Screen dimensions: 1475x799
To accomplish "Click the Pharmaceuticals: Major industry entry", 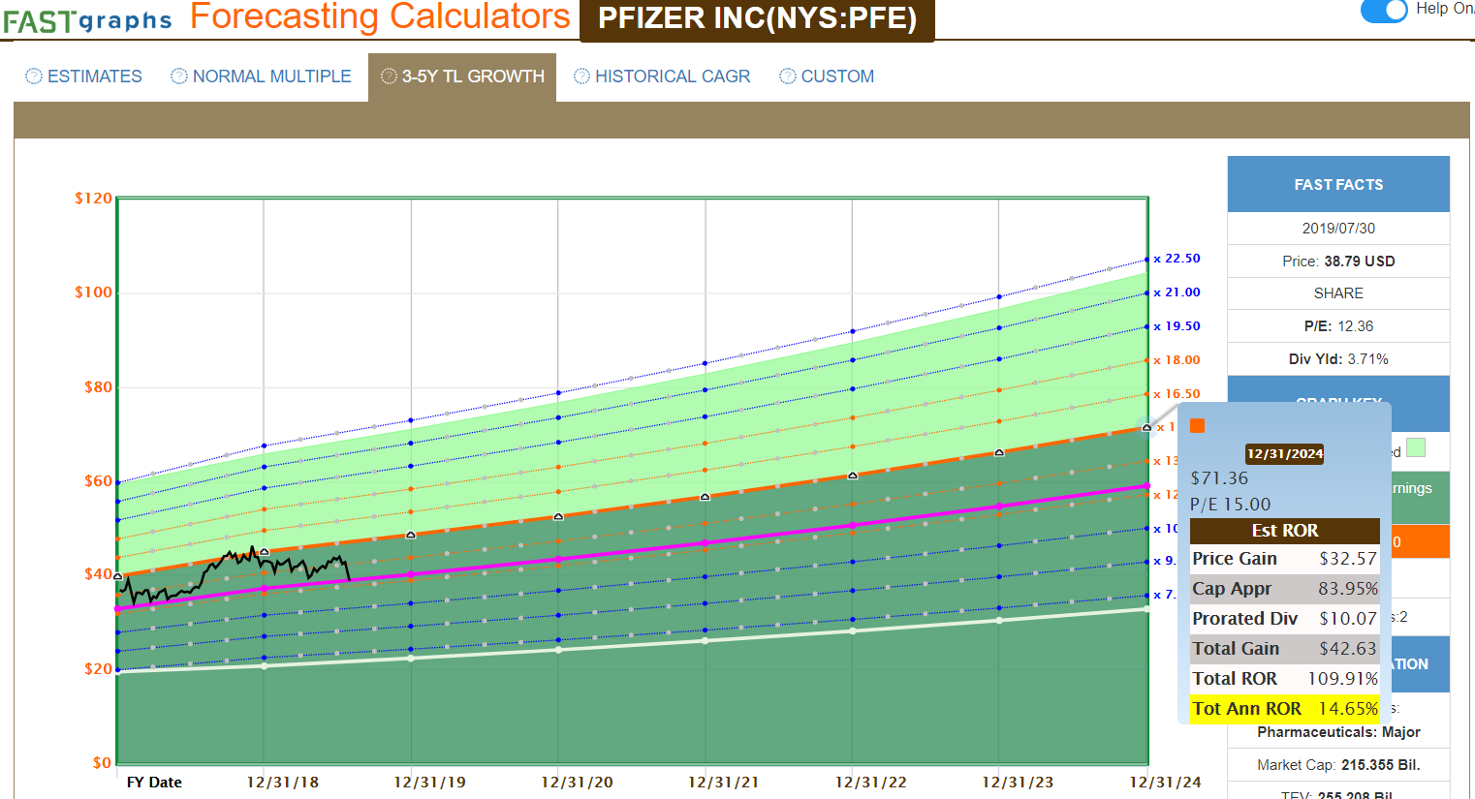I will point(1338,732).
